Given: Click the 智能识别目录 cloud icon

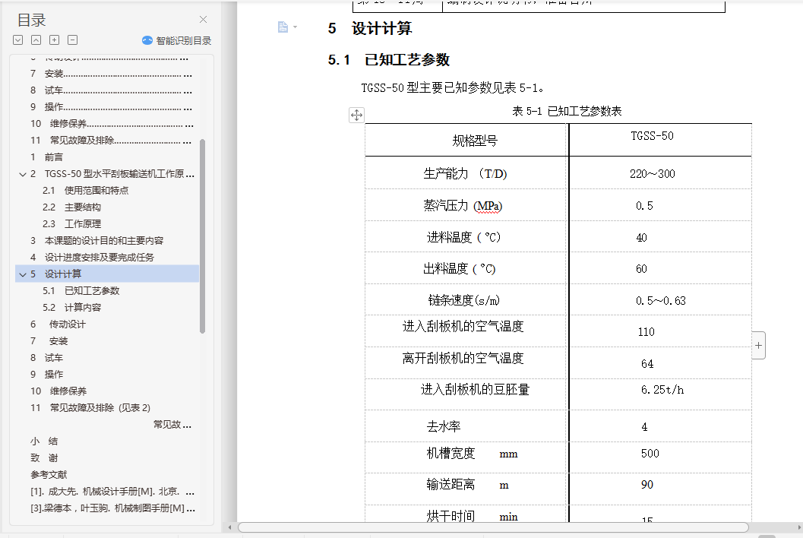Looking at the screenshot, I should (x=147, y=40).
